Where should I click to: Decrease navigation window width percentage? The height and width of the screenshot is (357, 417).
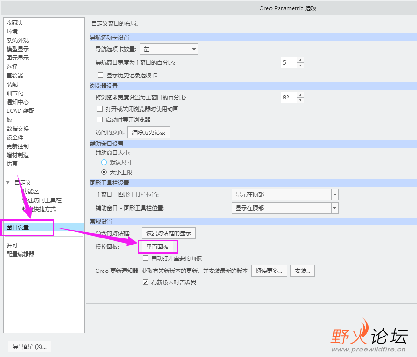[301, 66]
